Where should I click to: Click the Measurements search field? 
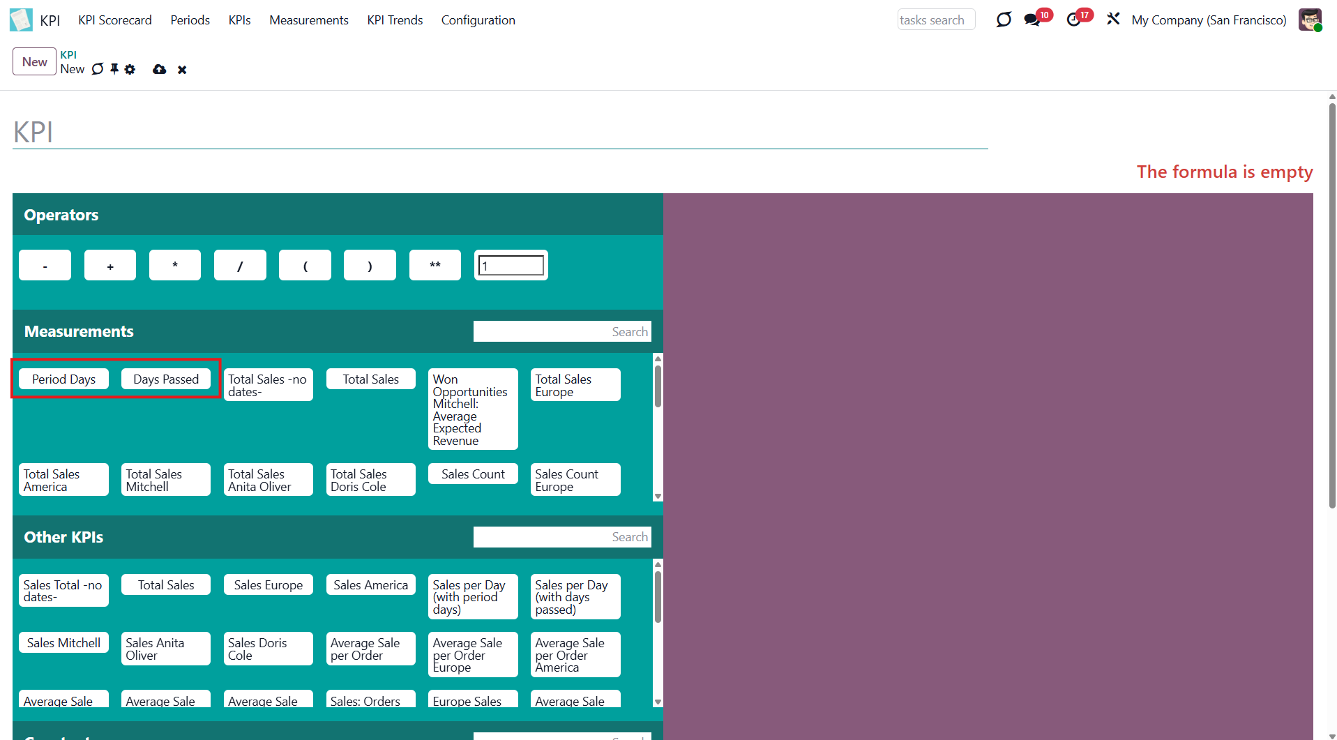point(561,331)
